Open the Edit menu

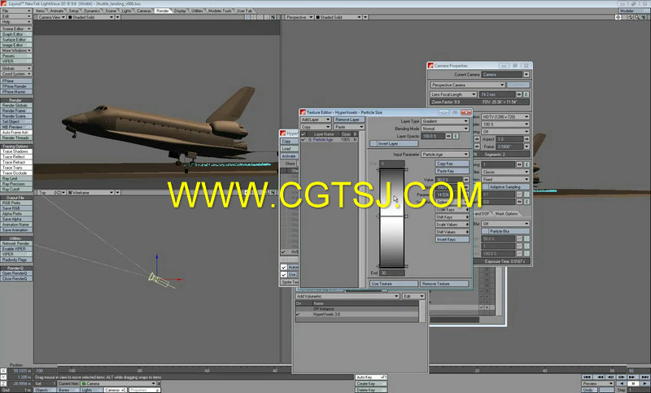(x=16, y=16)
